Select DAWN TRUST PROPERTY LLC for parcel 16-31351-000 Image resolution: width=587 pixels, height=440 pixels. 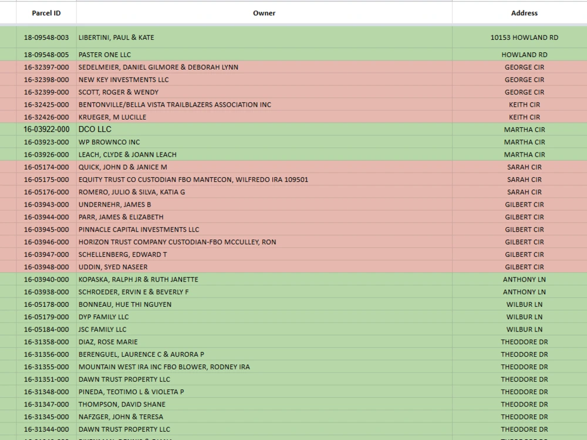(264, 380)
